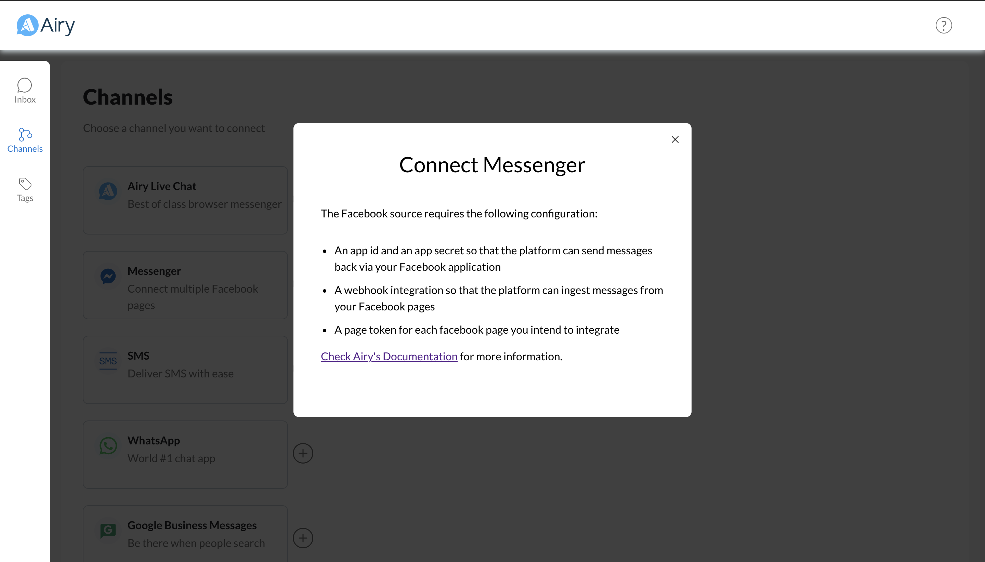Select the Channels sidebar icon
985x562 pixels.
click(24, 140)
